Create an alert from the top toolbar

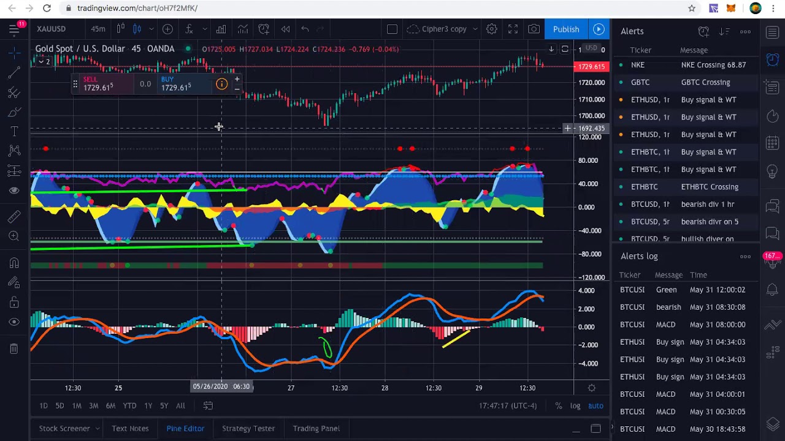point(264,29)
